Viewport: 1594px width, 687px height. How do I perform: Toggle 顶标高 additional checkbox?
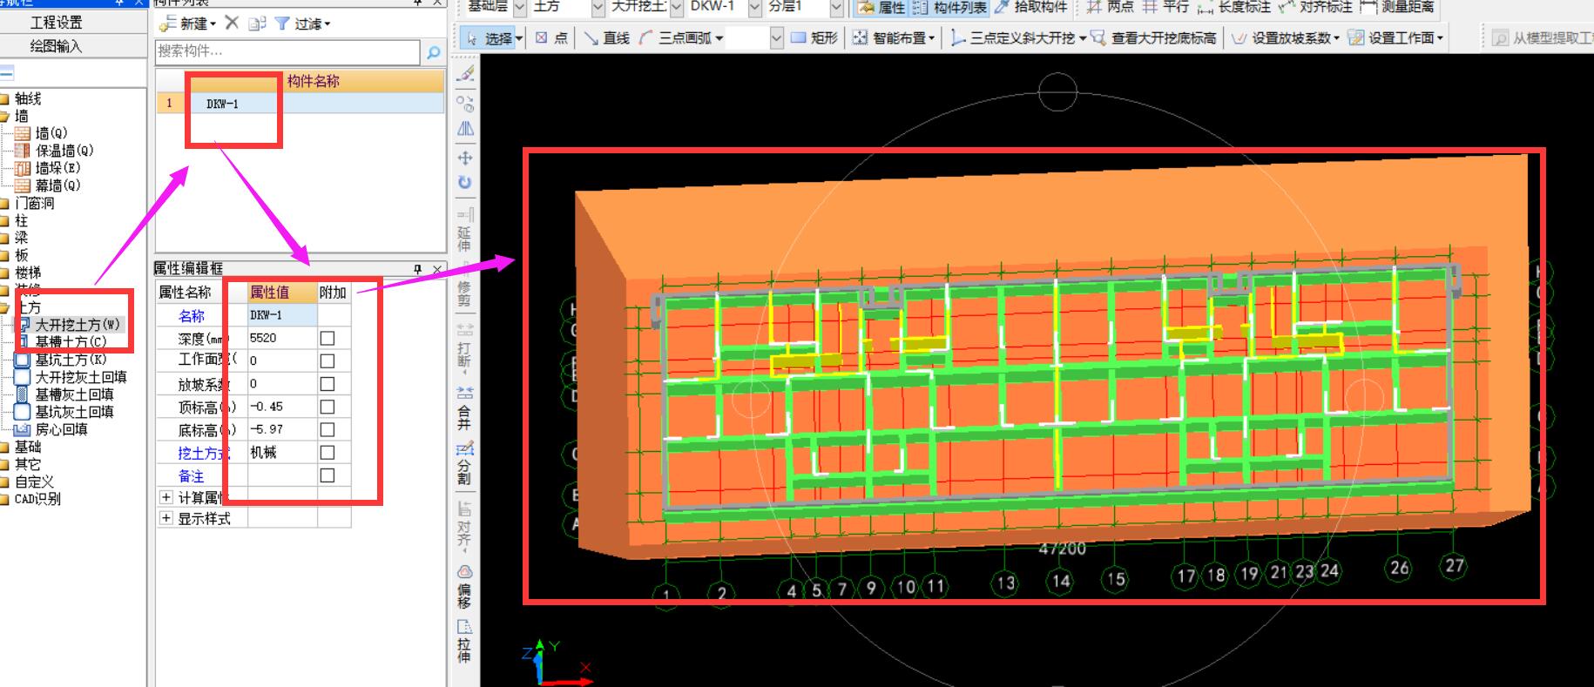click(328, 407)
